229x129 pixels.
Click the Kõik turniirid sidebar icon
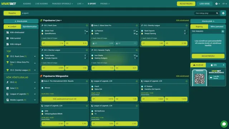click(x=8, y=38)
